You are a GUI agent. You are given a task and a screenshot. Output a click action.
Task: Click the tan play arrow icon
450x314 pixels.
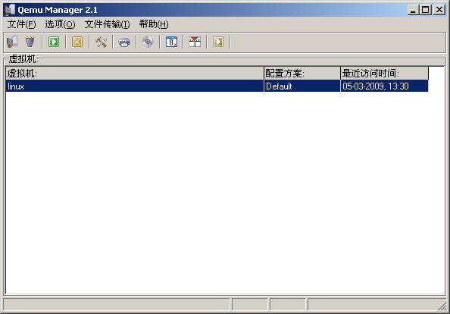coord(218,42)
